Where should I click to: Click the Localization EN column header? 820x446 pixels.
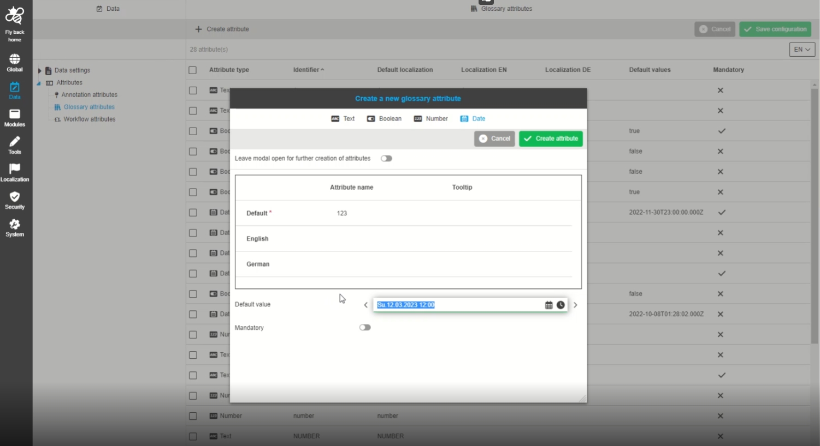coord(483,70)
